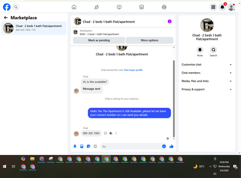Viewport: 241px width, 178px height.
Task: Open the Groups icon in top navigation
Action: pos(164,7)
